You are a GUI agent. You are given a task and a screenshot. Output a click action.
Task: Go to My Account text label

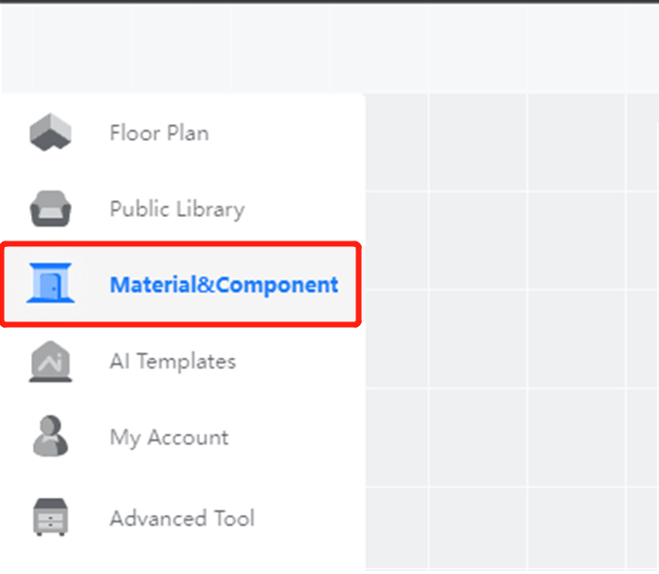[168, 438]
